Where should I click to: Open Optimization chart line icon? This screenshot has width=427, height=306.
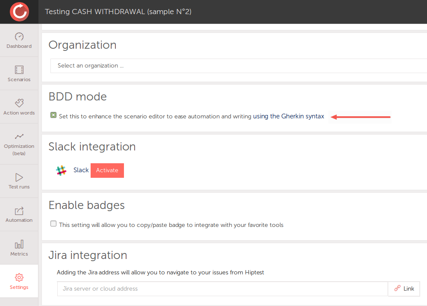[x=19, y=136]
